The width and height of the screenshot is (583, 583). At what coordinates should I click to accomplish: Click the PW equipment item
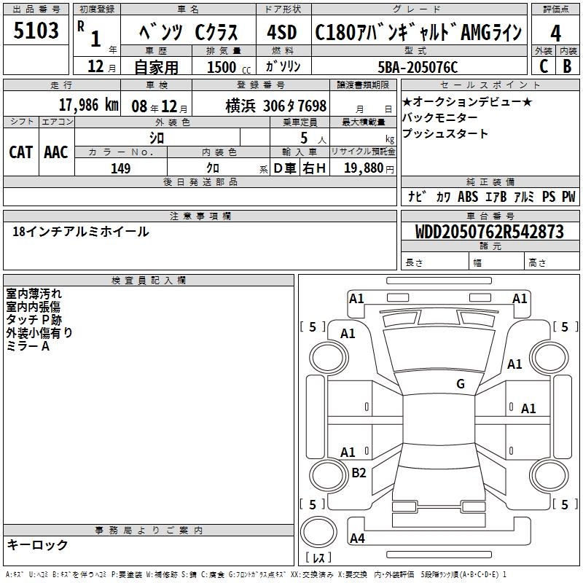click(568, 196)
